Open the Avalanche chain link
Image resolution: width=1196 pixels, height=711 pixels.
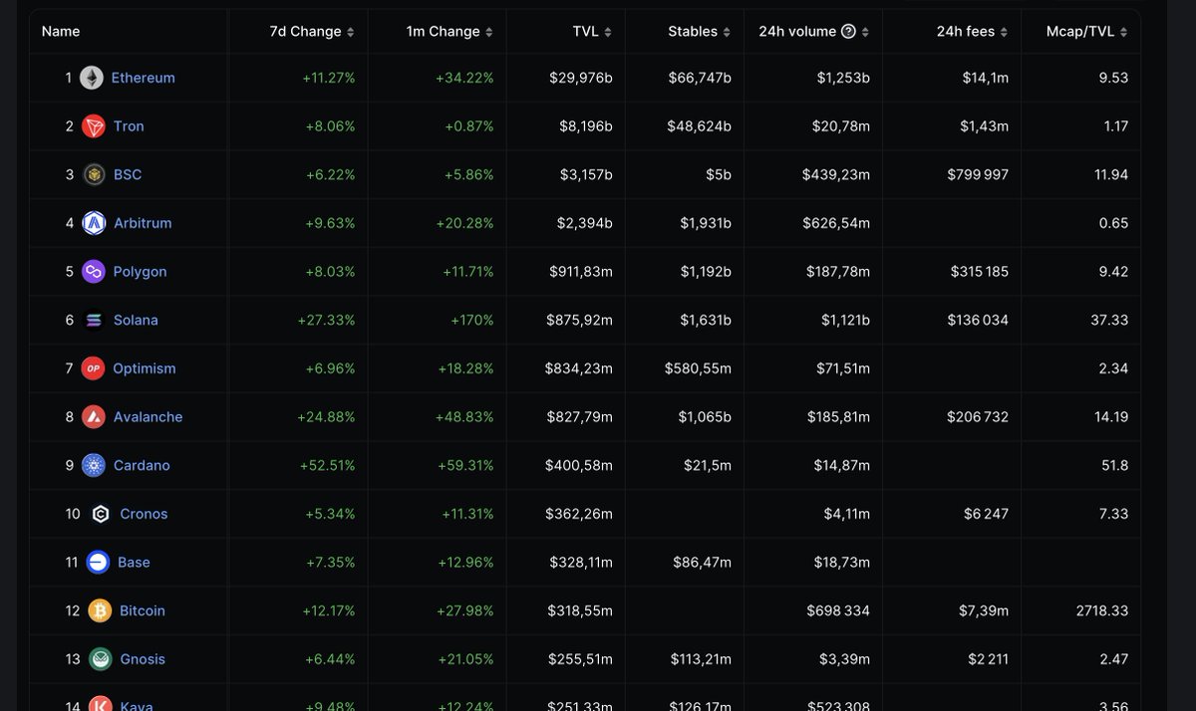point(149,417)
